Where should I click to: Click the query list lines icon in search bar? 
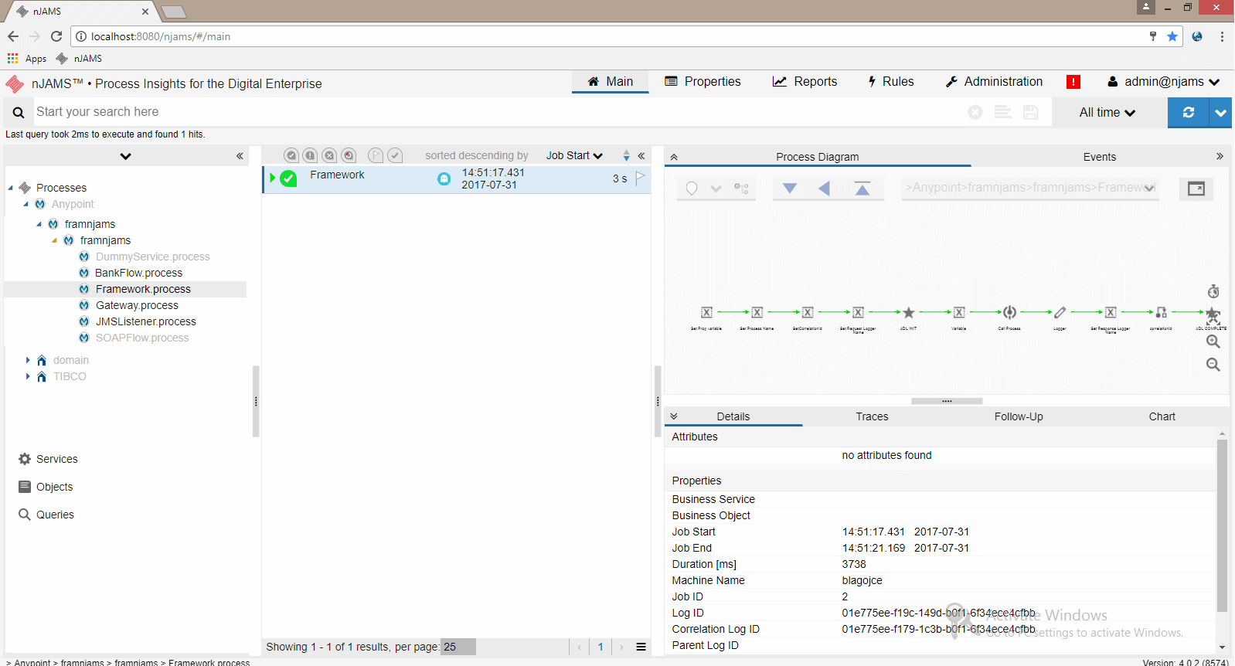click(1002, 112)
